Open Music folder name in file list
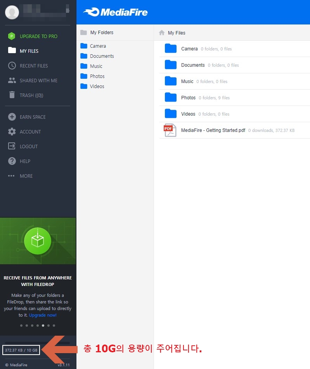 pyautogui.click(x=187, y=81)
